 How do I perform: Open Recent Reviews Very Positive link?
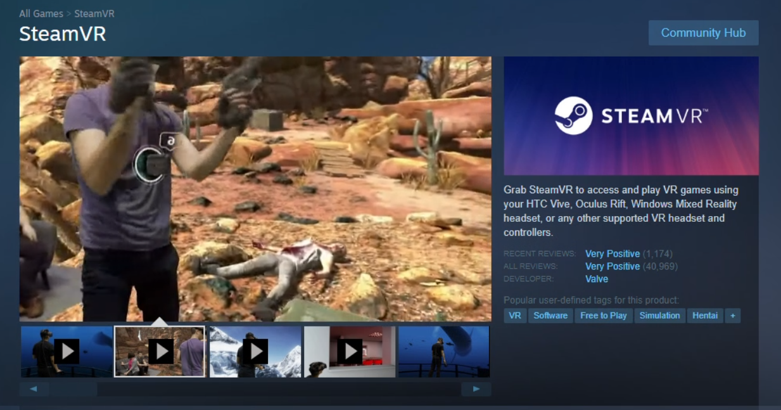pos(612,253)
